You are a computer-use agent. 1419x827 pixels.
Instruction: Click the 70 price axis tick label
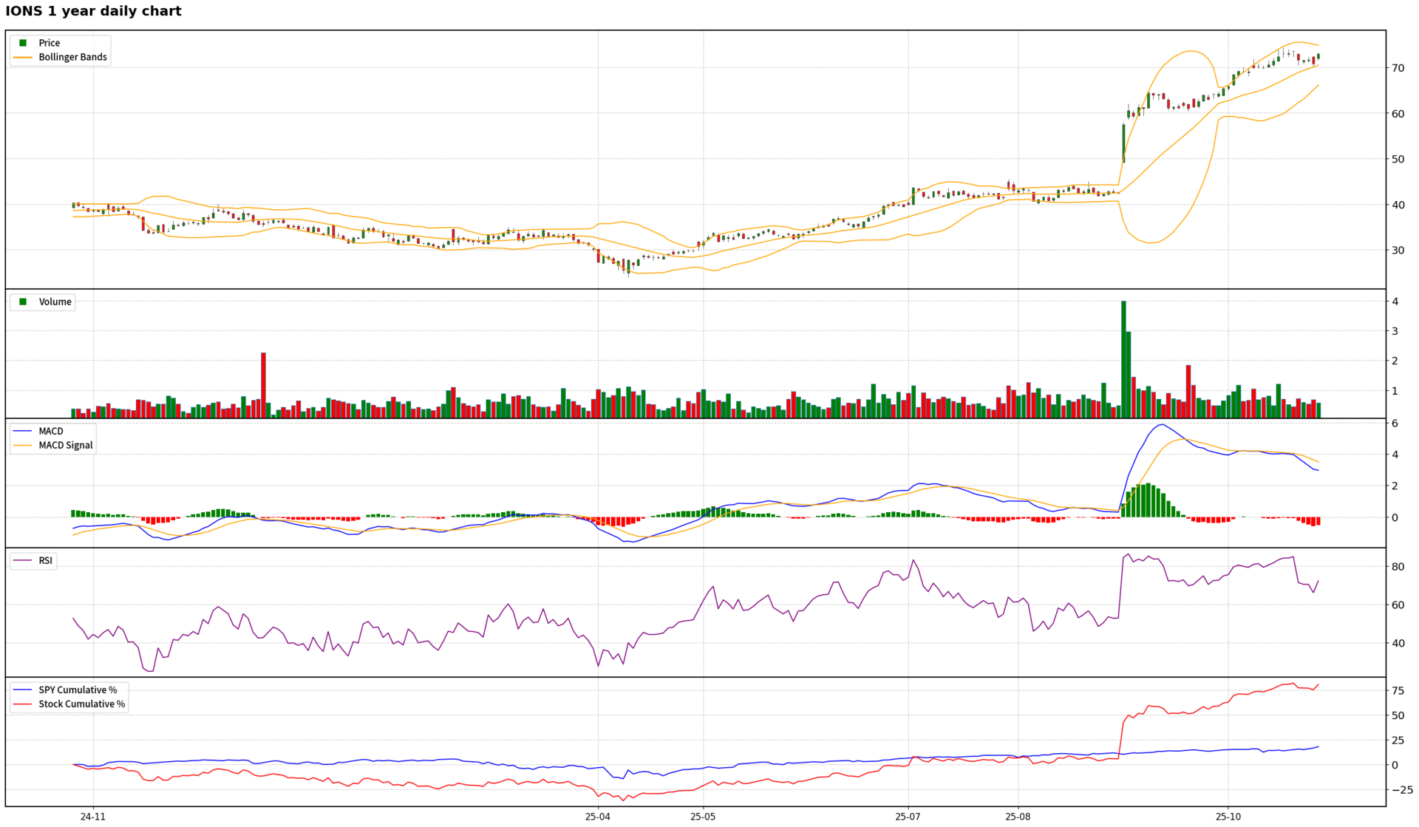1398,68
